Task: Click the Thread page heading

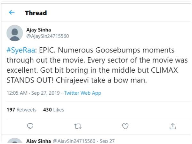Action: 36,13
